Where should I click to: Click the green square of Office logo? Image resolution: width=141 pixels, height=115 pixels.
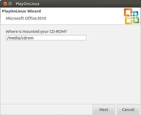point(136,20)
